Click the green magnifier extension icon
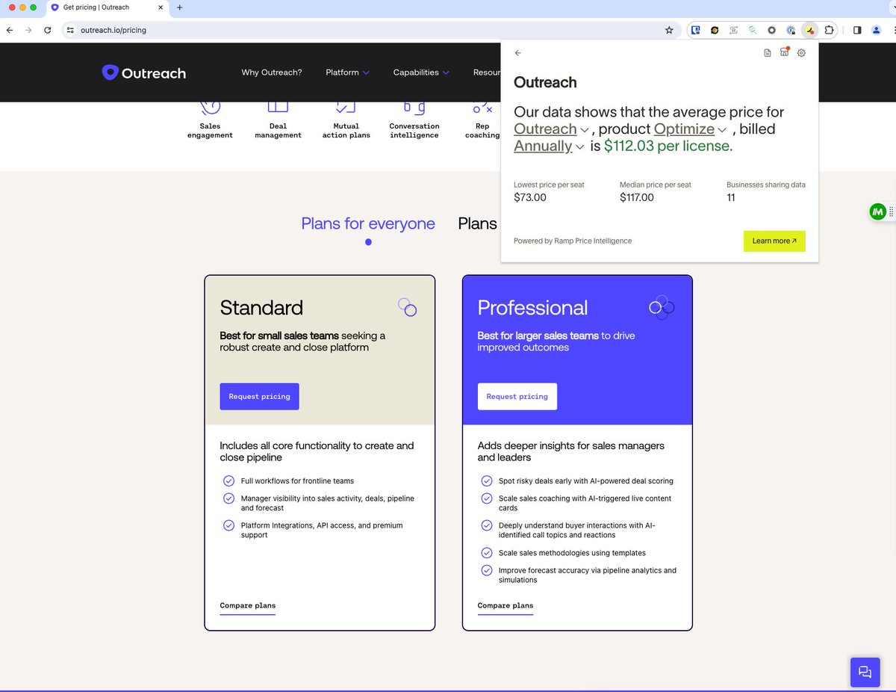The width and height of the screenshot is (896, 692). coord(753,30)
